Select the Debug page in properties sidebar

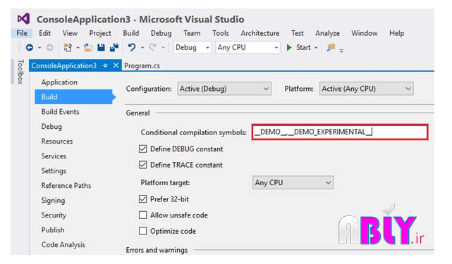tap(51, 127)
